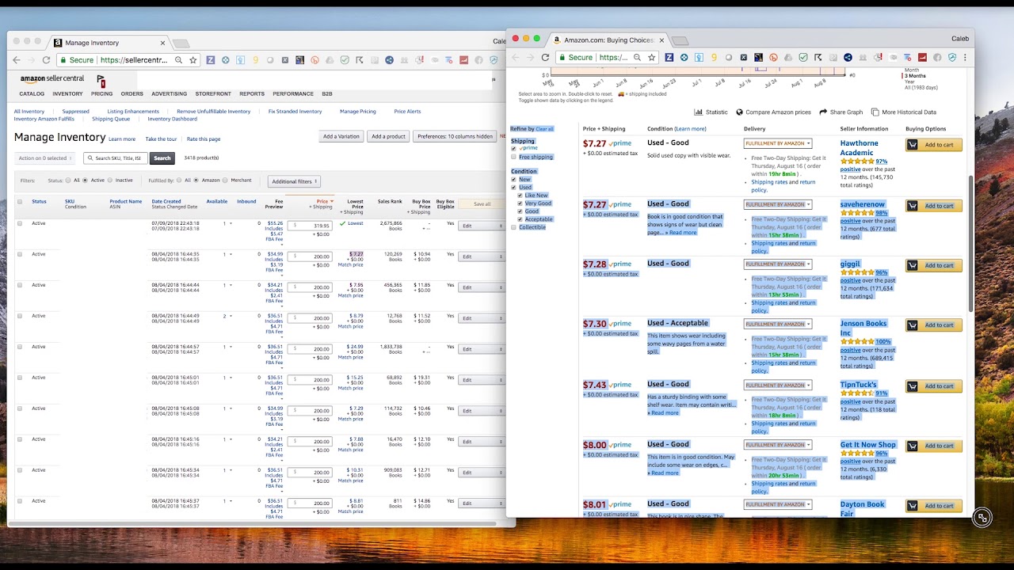Bookmark the Seller Central page with star
The width and height of the screenshot is (1014, 570).
click(x=193, y=60)
